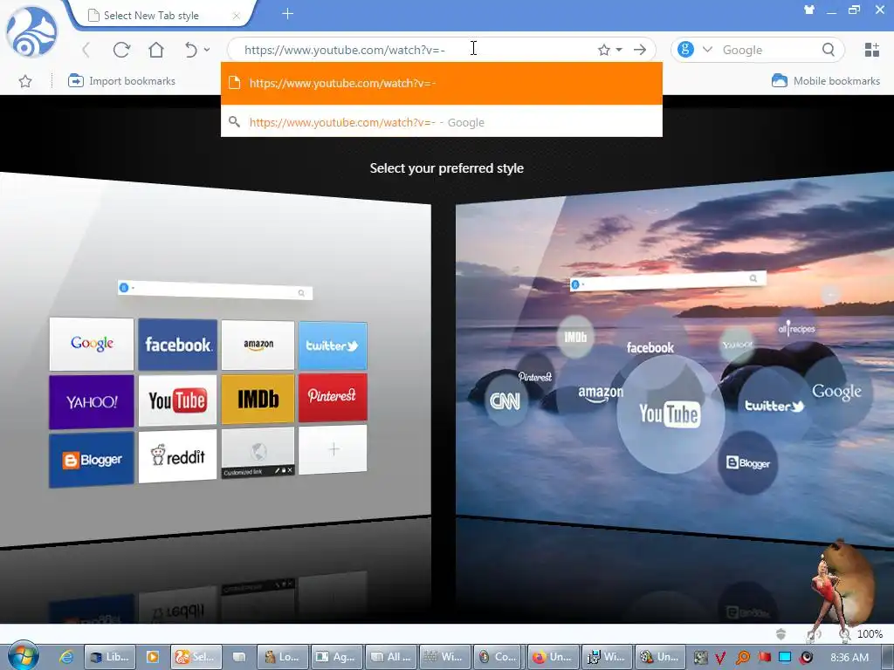Screen dimensions: 894x670
Task: Click the shield icon in the status bar
Action: point(781,634)
